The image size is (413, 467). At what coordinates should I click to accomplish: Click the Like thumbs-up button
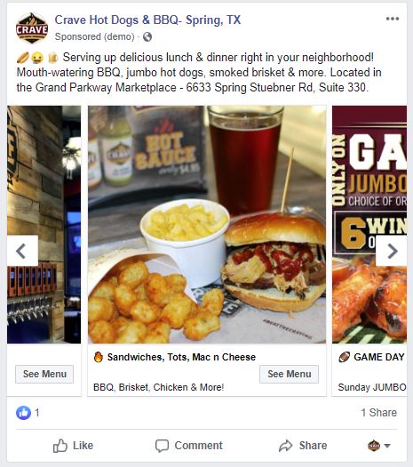click(73, 446)
